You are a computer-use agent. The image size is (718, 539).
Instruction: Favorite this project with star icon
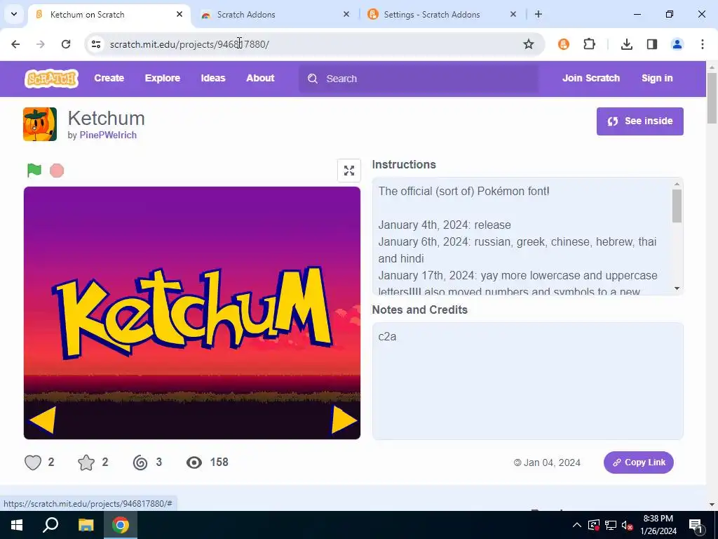pos(86,463)
